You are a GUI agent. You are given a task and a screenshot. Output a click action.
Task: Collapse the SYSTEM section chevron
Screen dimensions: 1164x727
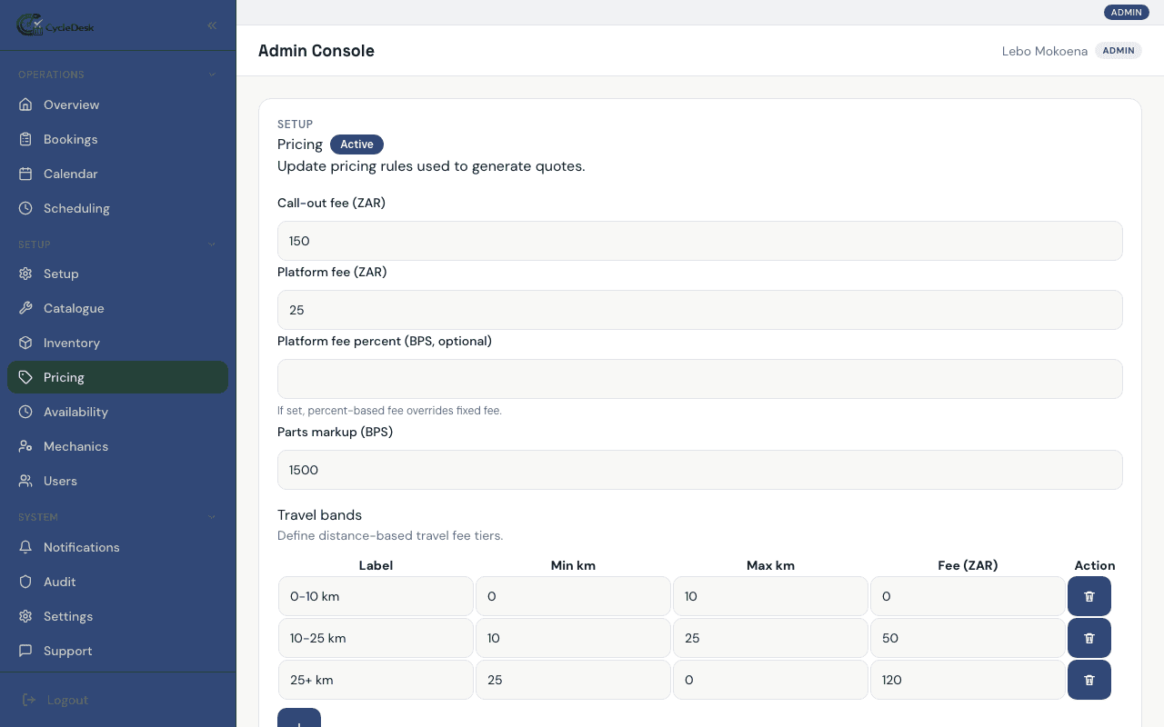coord(212,516)
